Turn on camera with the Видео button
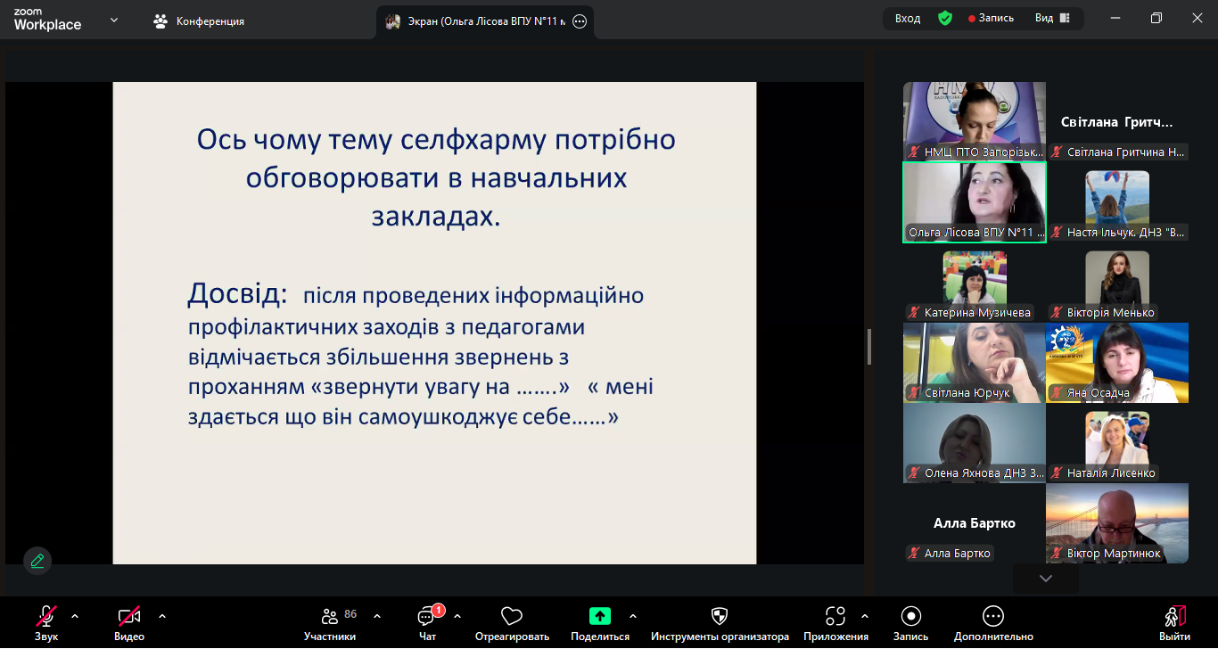This screenshot has height=649, width=1218. coord(129,617)
